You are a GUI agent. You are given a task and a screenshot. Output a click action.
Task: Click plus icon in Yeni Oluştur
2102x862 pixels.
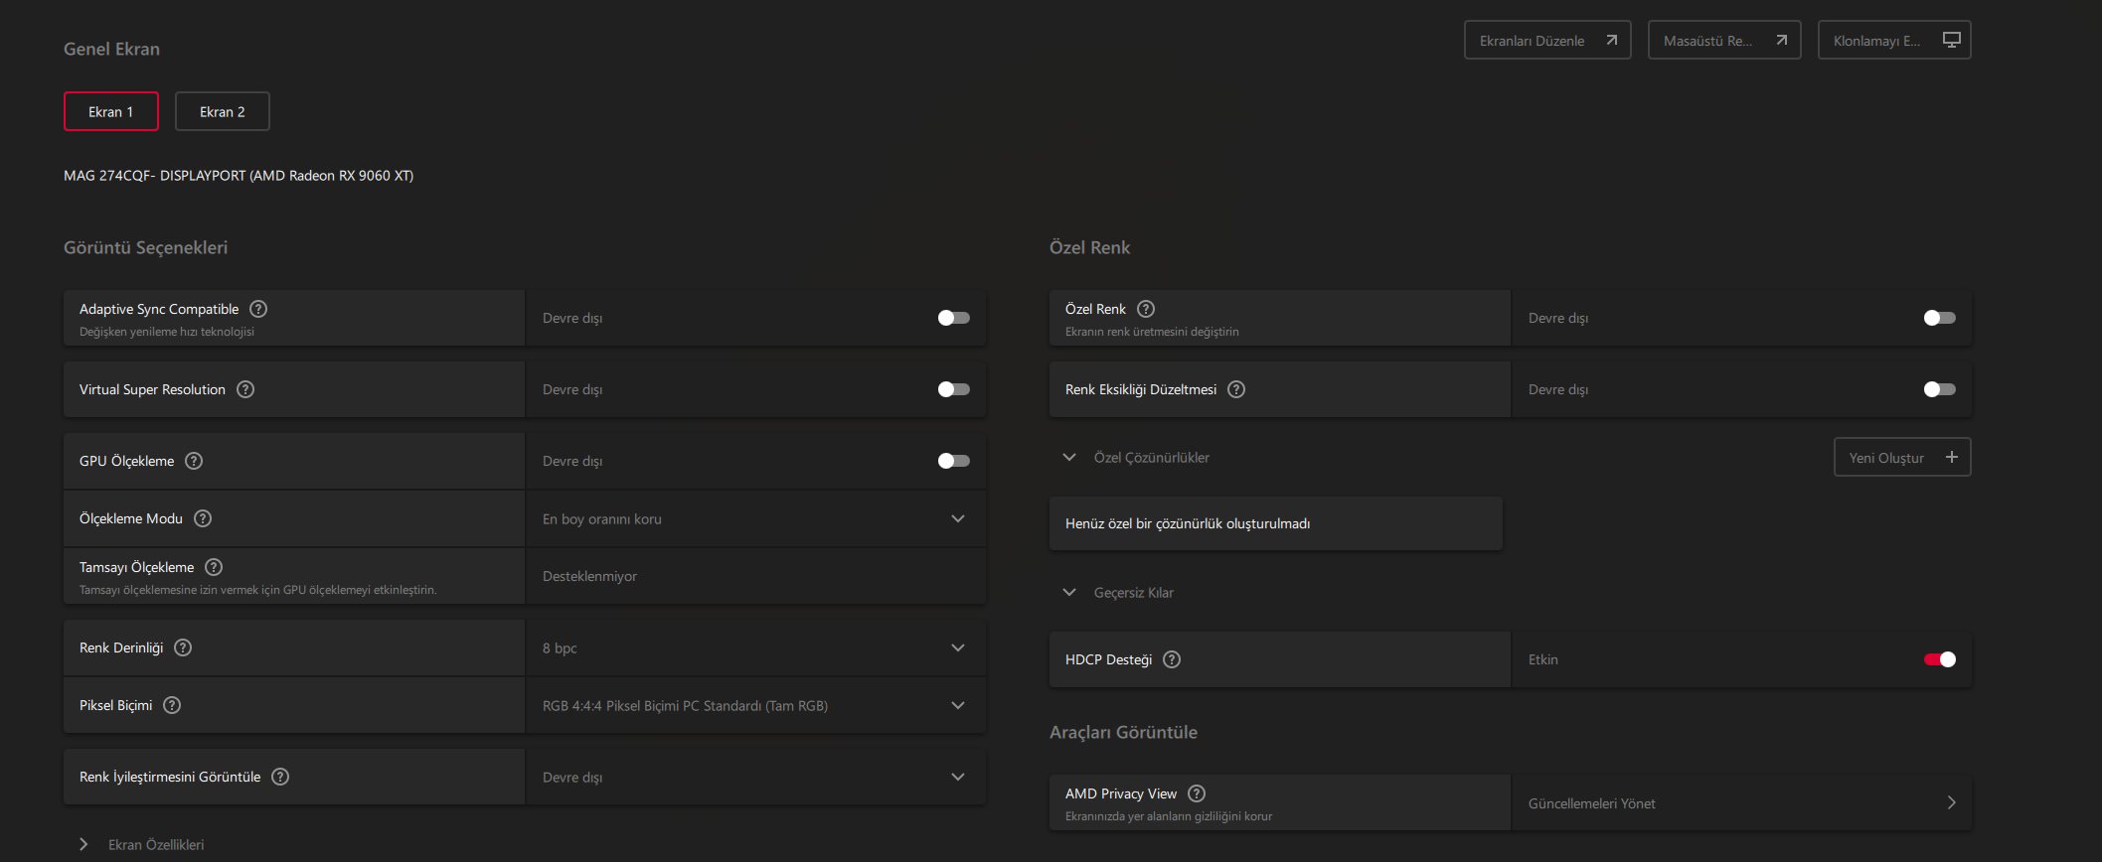point(1952,457)
